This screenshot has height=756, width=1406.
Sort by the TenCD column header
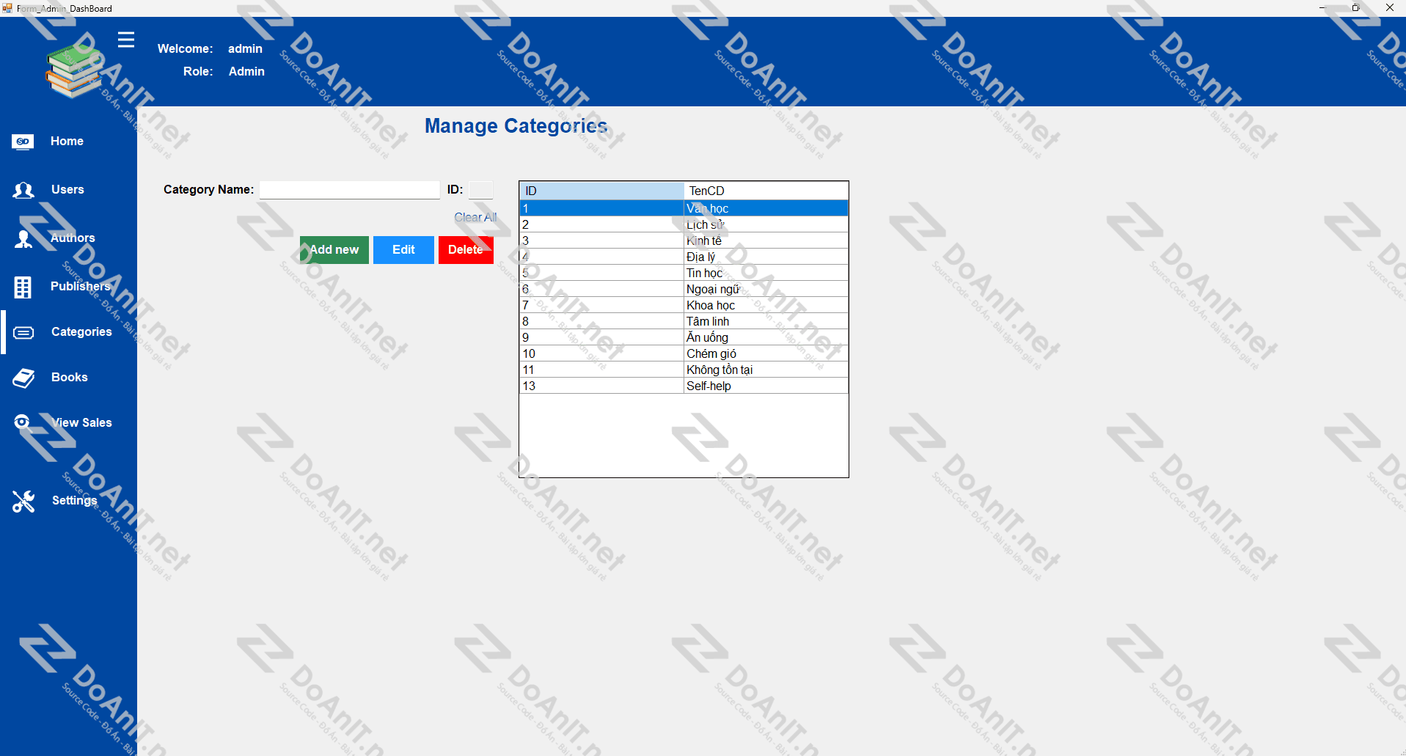coord(766,191)
